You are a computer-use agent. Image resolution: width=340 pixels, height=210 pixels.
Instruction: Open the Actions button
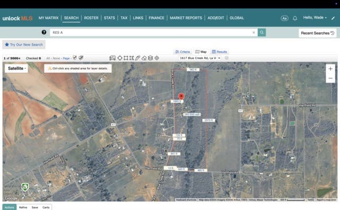coord(10,207)
